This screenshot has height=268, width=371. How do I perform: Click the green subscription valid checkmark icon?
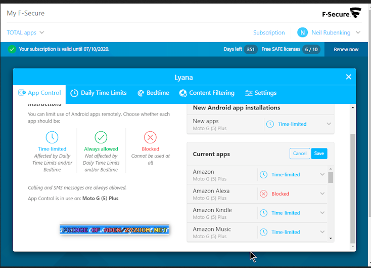(12, 49)
